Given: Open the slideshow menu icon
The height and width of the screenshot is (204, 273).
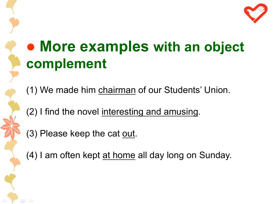Looking at the screenshot, I should point(23,201).
